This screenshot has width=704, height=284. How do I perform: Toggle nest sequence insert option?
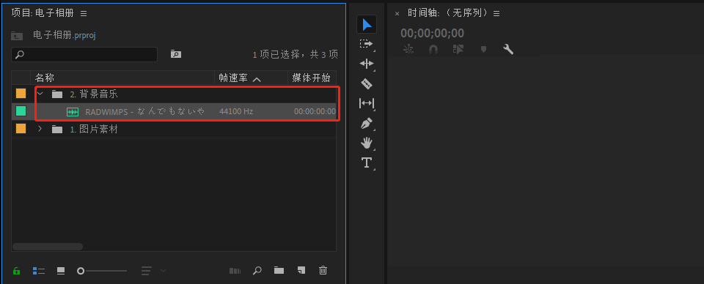pyautogui.click(x=408, y=49)
